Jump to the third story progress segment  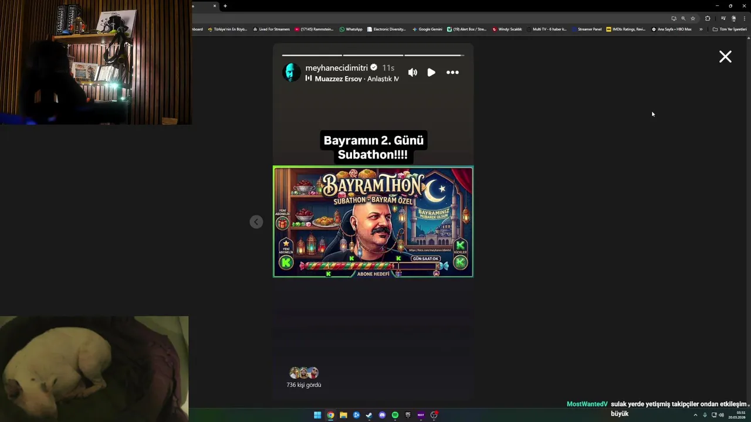(434, 55)
